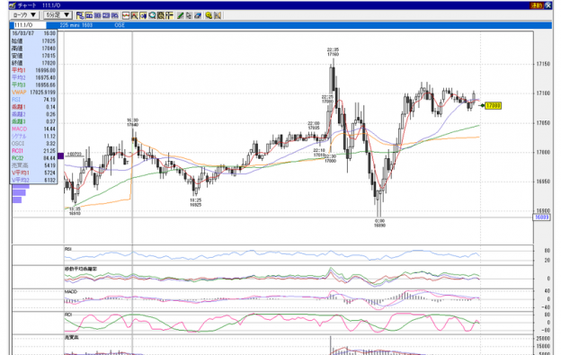561x355 pixels.
Task: Select the green pencil drawing tool
Action: coord(181,15)
